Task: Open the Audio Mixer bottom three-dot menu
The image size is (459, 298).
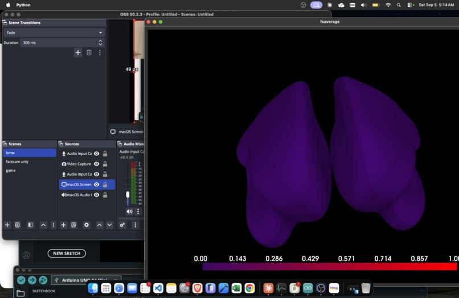Action: click(135, 224)
